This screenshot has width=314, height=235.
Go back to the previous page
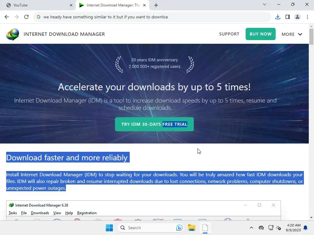coord(7,17)
